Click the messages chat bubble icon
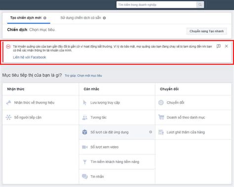Viewport: 234px width, 187px height. tap(85, 177)
